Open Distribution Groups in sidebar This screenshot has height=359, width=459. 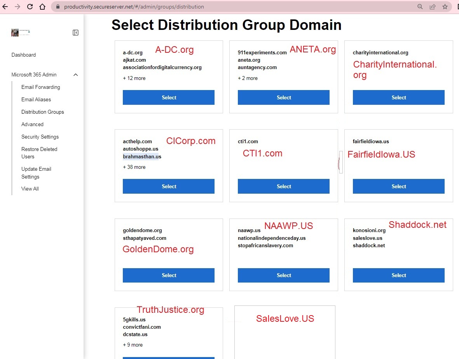(43, 112)
